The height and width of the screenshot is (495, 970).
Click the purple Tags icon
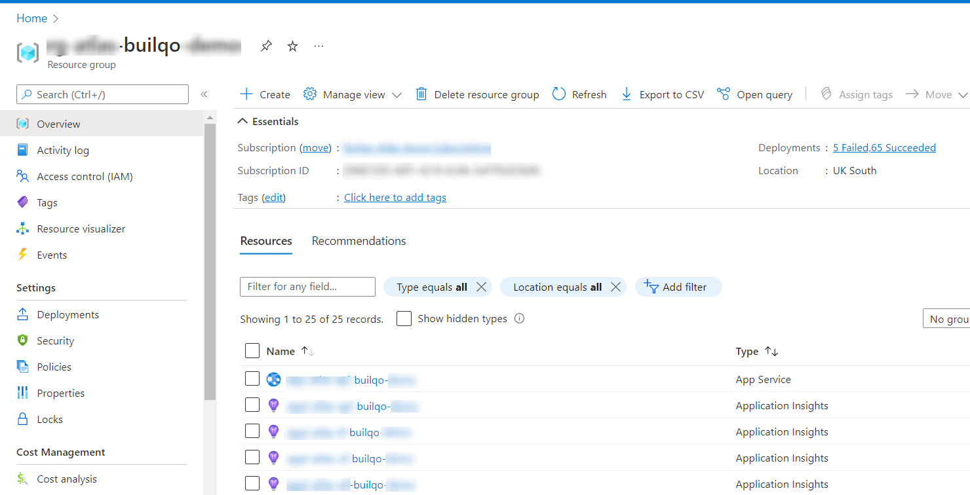(x=23, y=202)
